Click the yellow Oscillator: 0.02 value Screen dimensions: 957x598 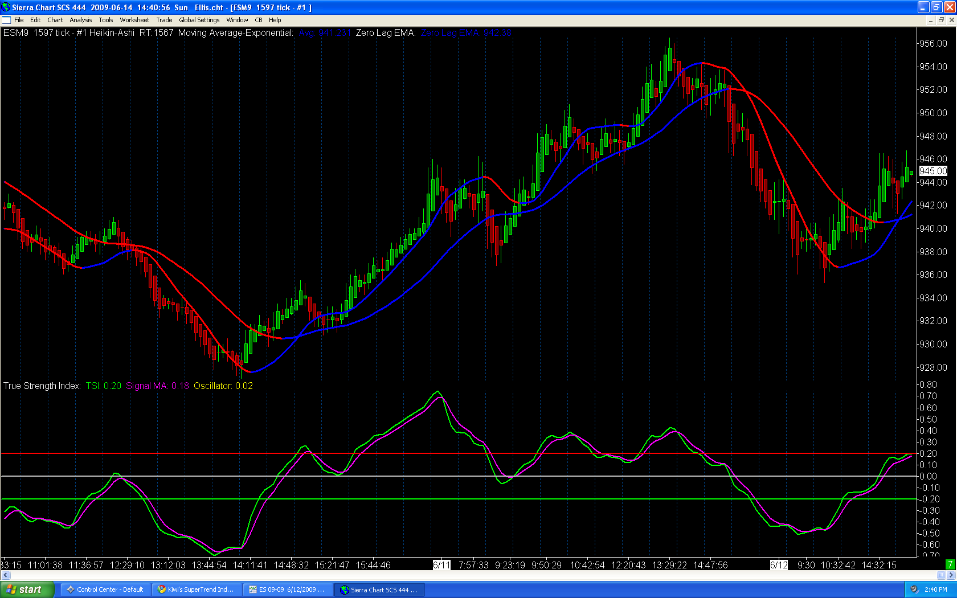tap(223, 386)
